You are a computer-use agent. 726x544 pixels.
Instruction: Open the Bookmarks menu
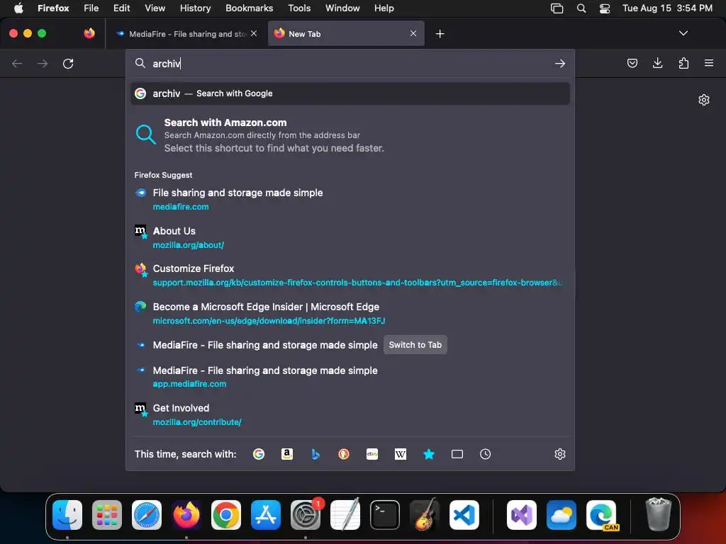click(249, 8)
